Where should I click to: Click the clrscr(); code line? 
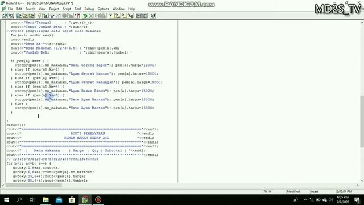[x=16, y=125]
